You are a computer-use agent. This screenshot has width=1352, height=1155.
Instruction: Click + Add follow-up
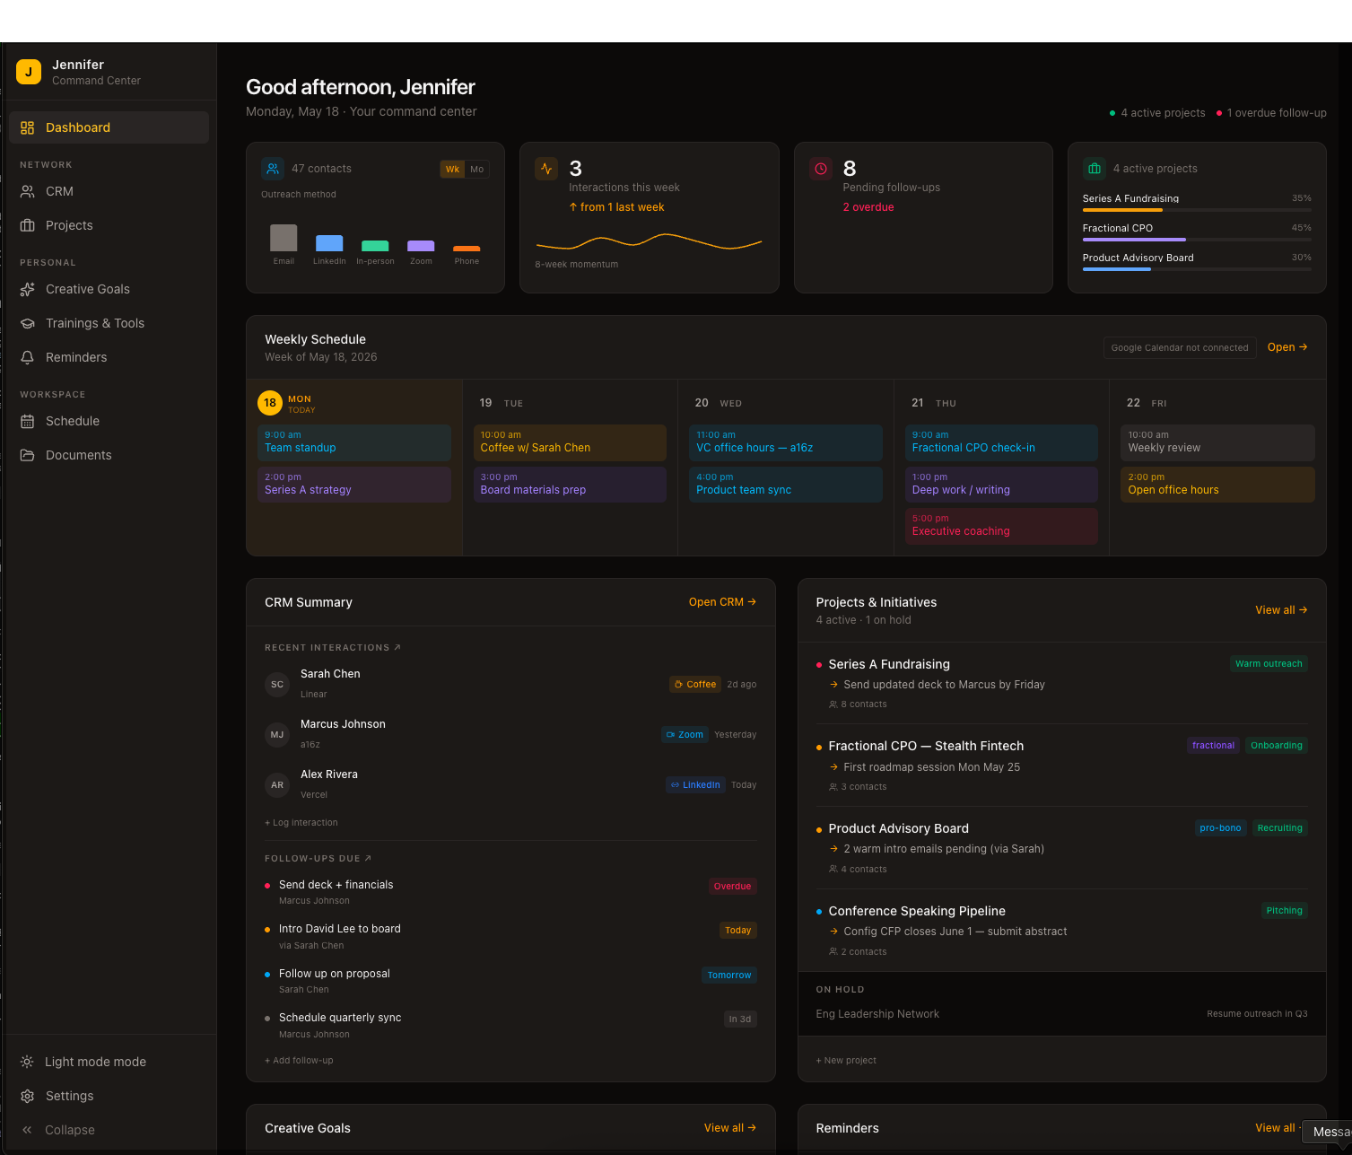click(299, 1061)
